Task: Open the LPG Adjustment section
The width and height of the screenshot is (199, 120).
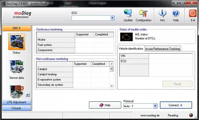Action: tap(17, 102)
